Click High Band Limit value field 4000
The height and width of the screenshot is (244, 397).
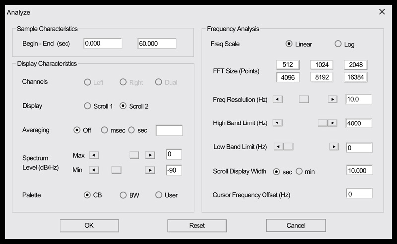pos(359,123)
